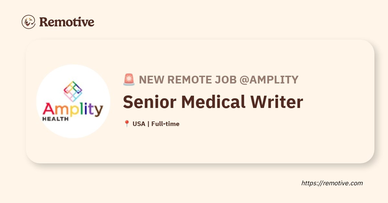The height and width of the screenshot is (203, 388).
Task: Select the USA location label
Action: click(x=139, y=124)
